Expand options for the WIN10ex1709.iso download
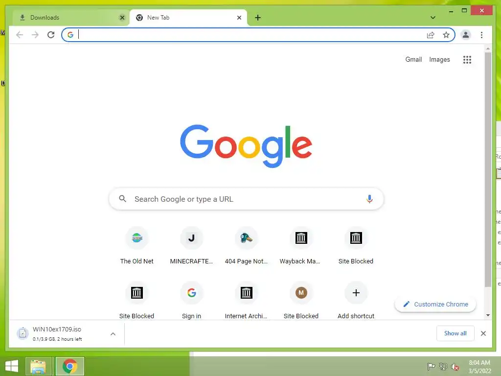Image resolution: width=501 pixels, height=376 pixels. click(113, 334)
